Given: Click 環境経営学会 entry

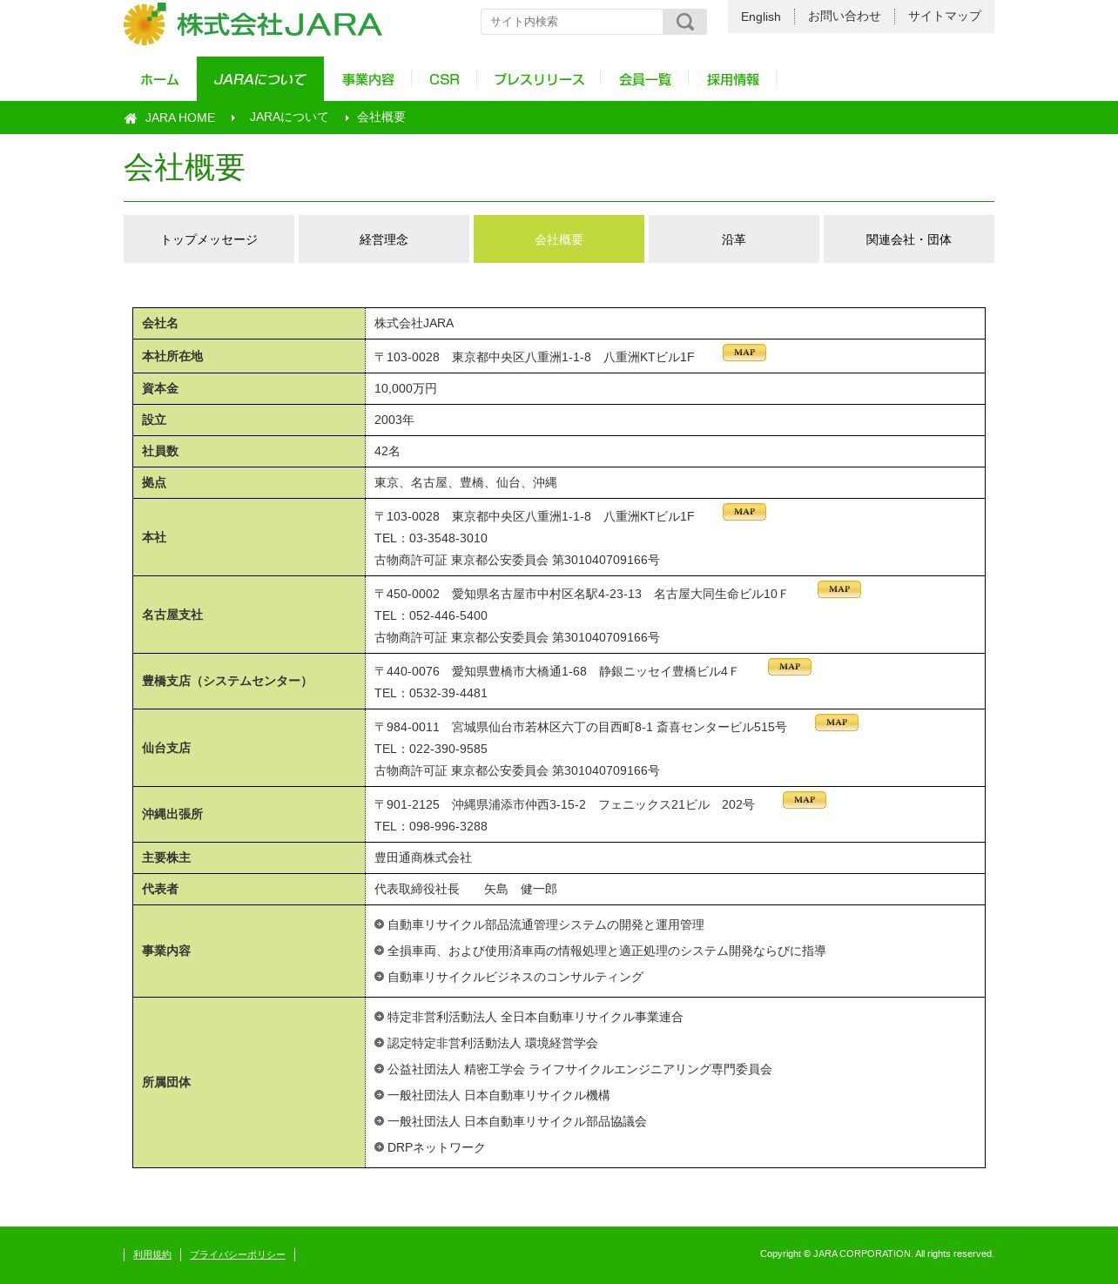Looking at the screenshot, I should click(x=493, y=1043).
